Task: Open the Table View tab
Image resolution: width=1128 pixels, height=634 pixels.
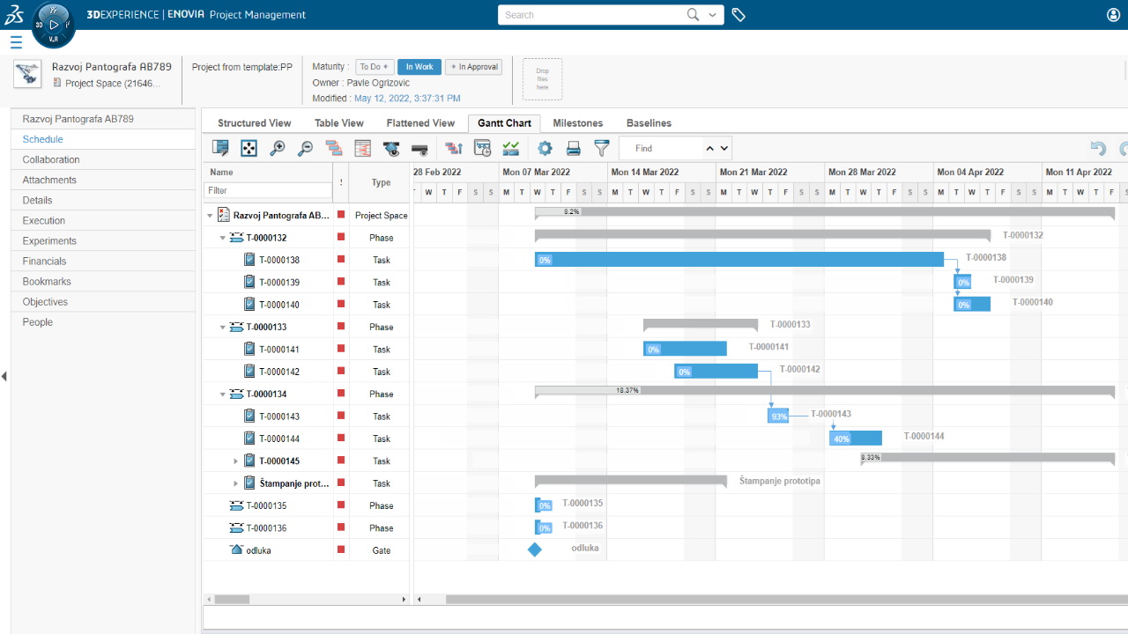Action: coord(338,122)
